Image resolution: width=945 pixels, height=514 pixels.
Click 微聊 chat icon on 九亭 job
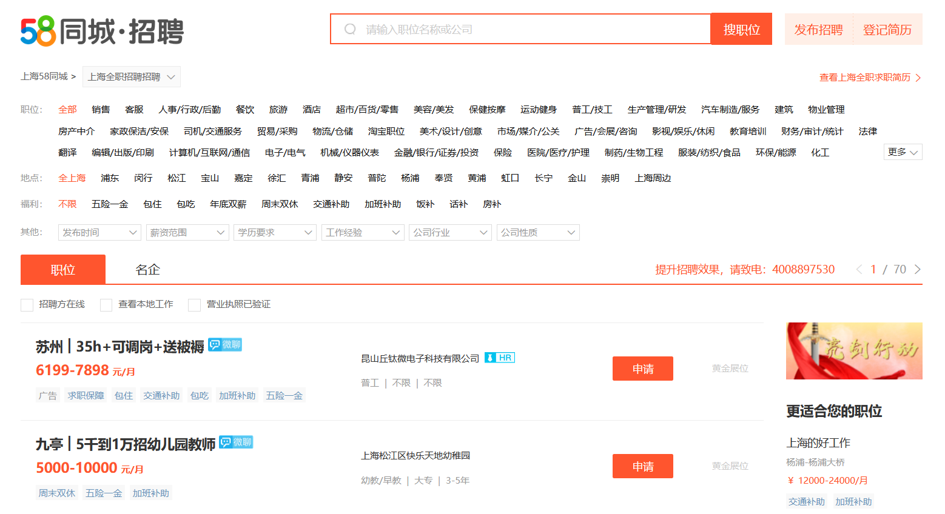pos(236,442)
